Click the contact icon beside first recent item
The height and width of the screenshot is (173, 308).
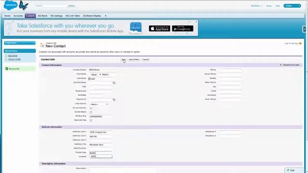(x=6, y=56)
